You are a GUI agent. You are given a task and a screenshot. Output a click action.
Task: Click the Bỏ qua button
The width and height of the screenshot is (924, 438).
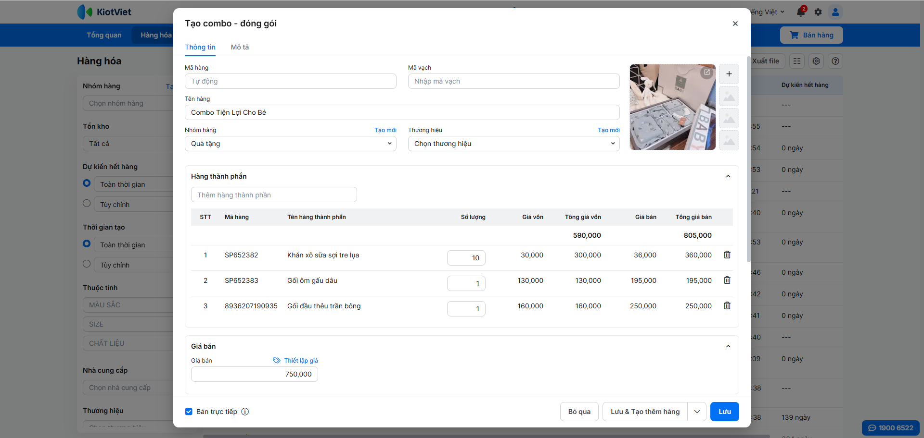[x=579, y=412]
